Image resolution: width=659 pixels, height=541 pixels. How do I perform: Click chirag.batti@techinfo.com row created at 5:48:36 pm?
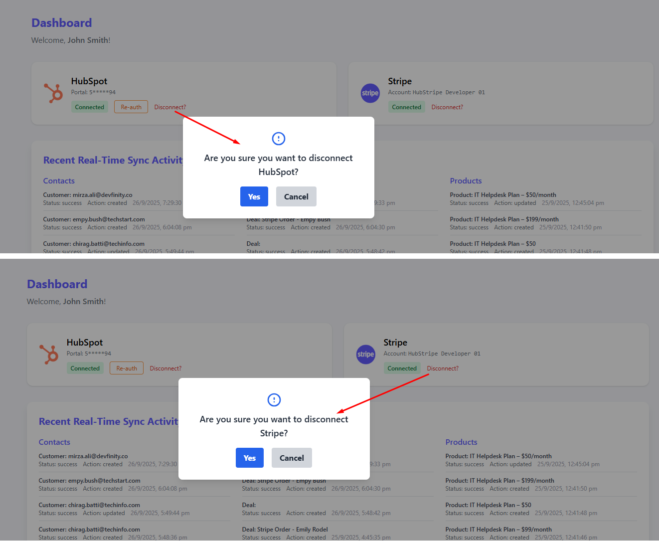tap(134, 533)
